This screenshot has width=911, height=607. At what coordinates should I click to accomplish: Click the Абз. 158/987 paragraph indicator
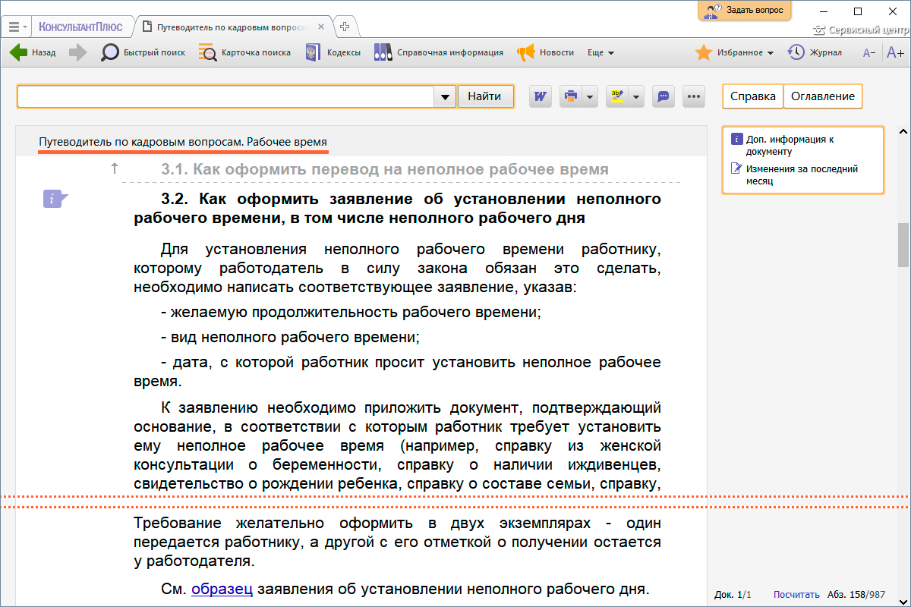856,594
